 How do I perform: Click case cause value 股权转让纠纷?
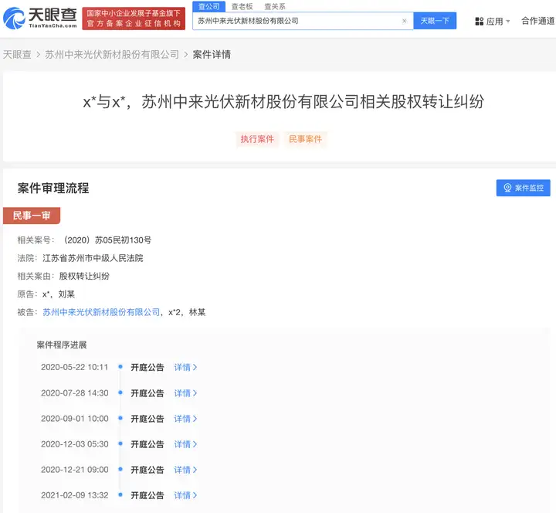tap(84, 276)
